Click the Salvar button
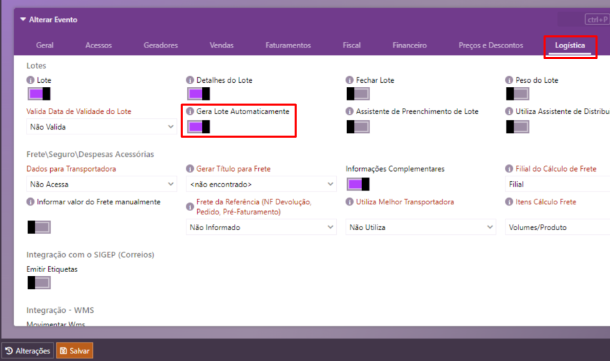Image resolution: width=610 pixels, height=361 pixels. point(75,351)
